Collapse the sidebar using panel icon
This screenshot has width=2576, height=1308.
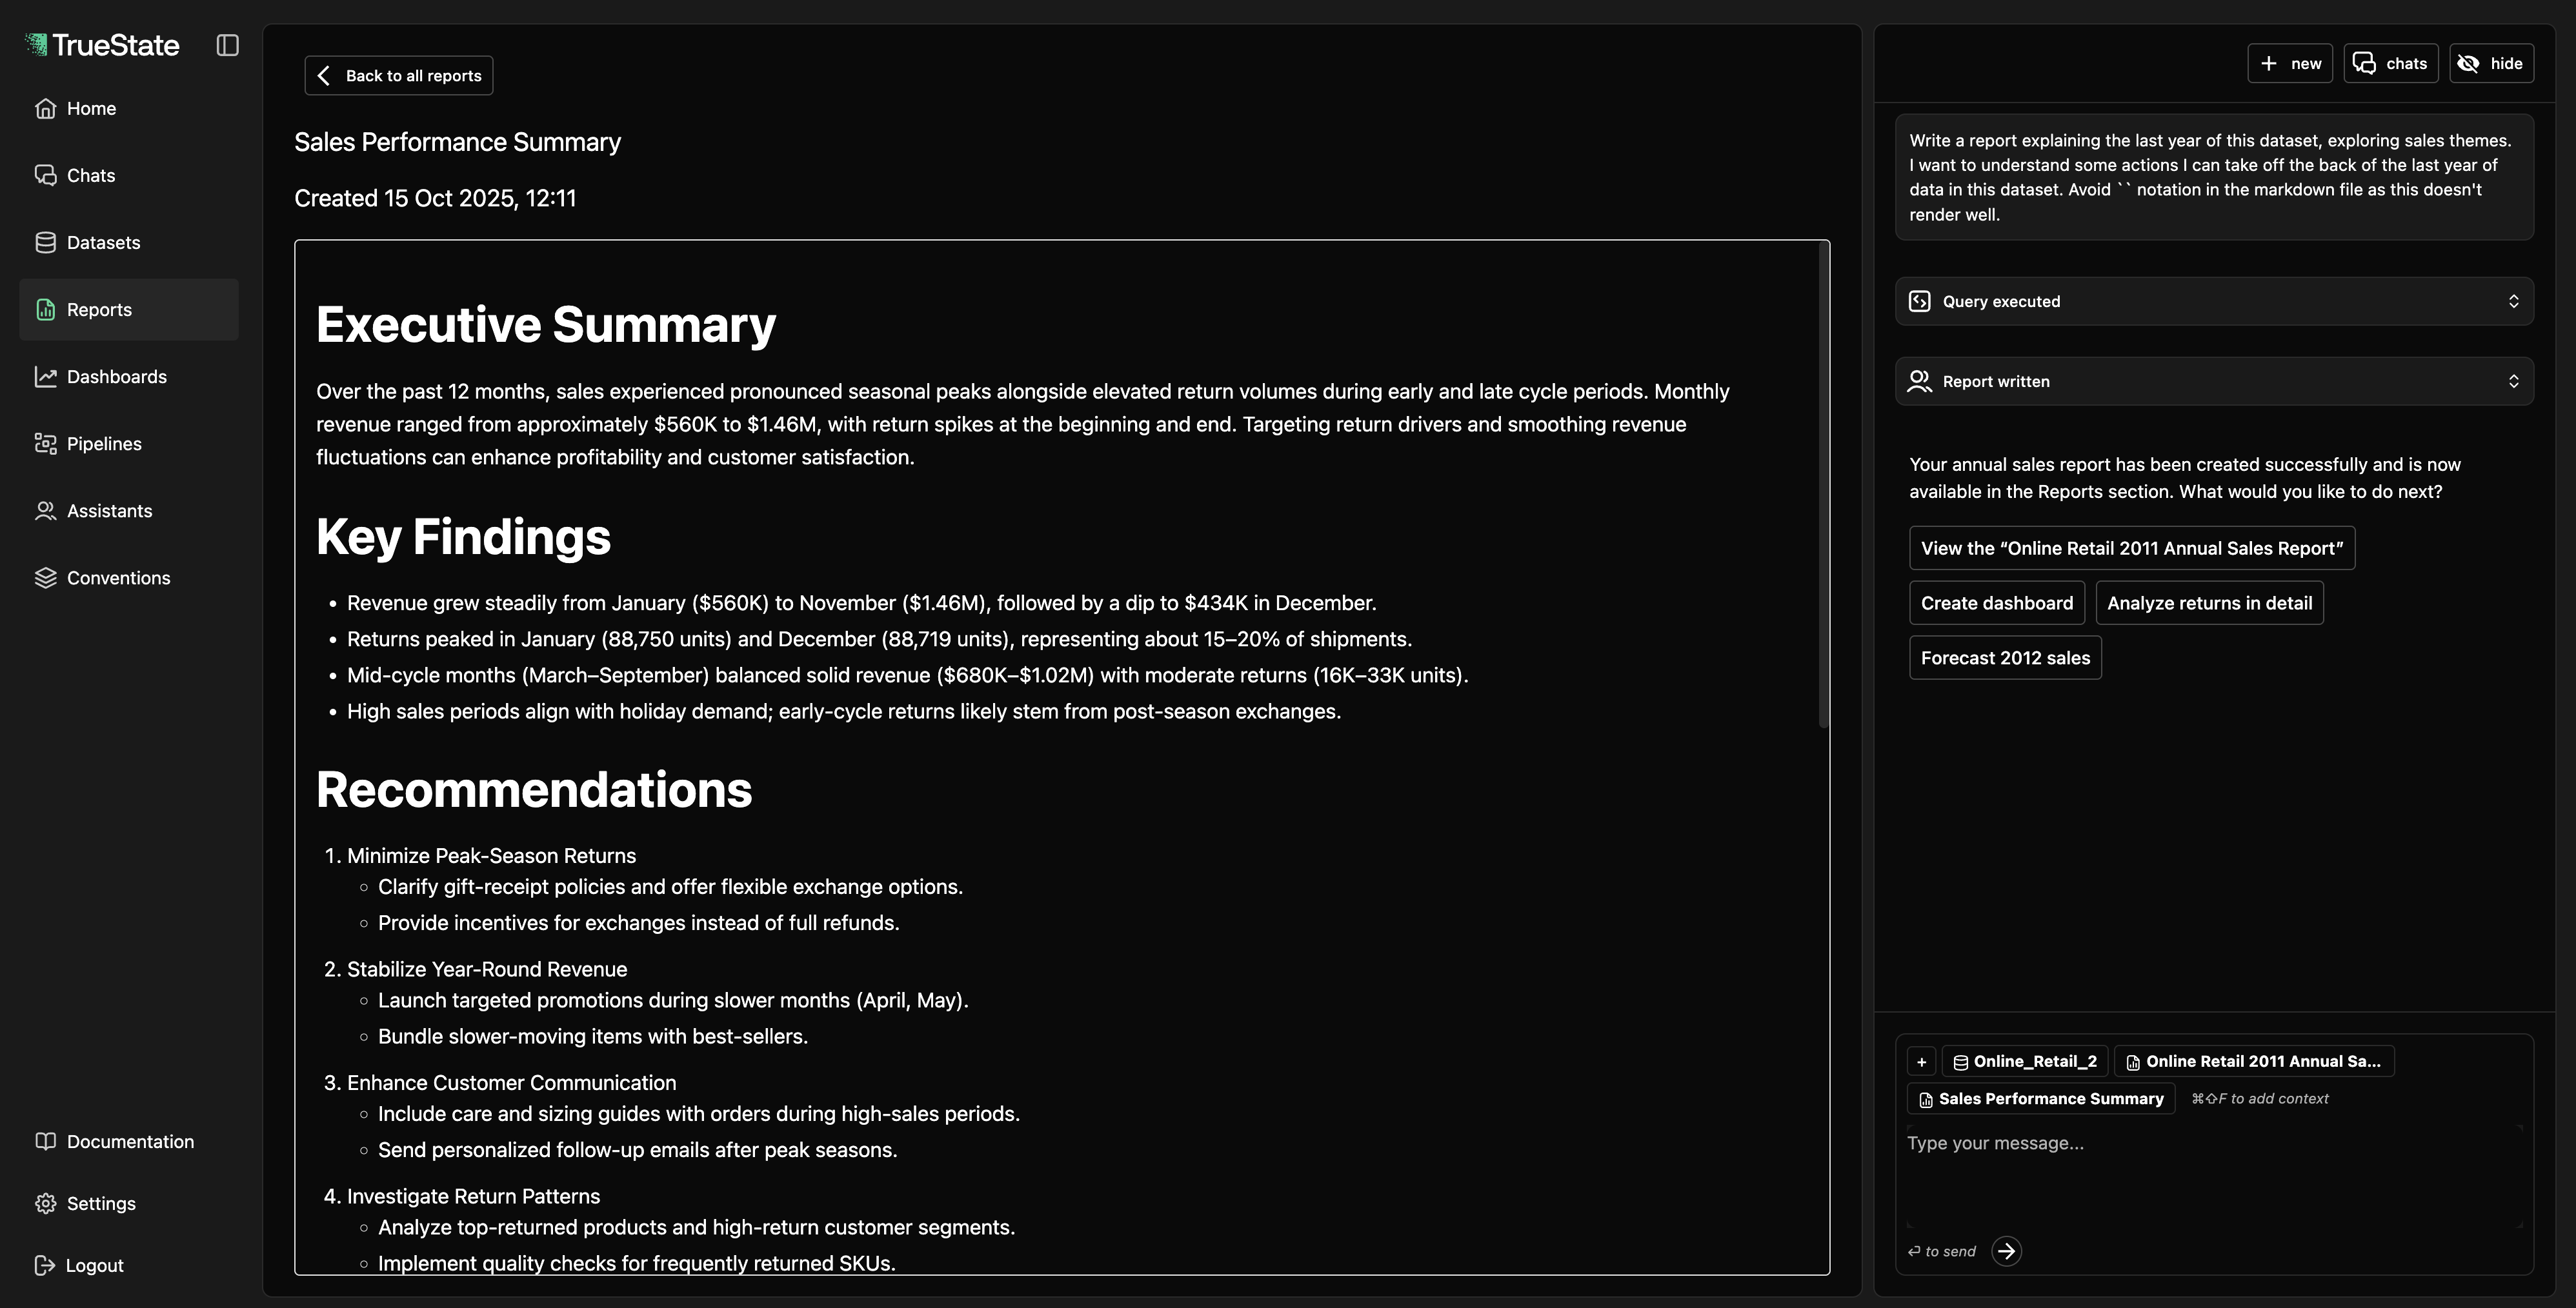(x=227, y=45)
